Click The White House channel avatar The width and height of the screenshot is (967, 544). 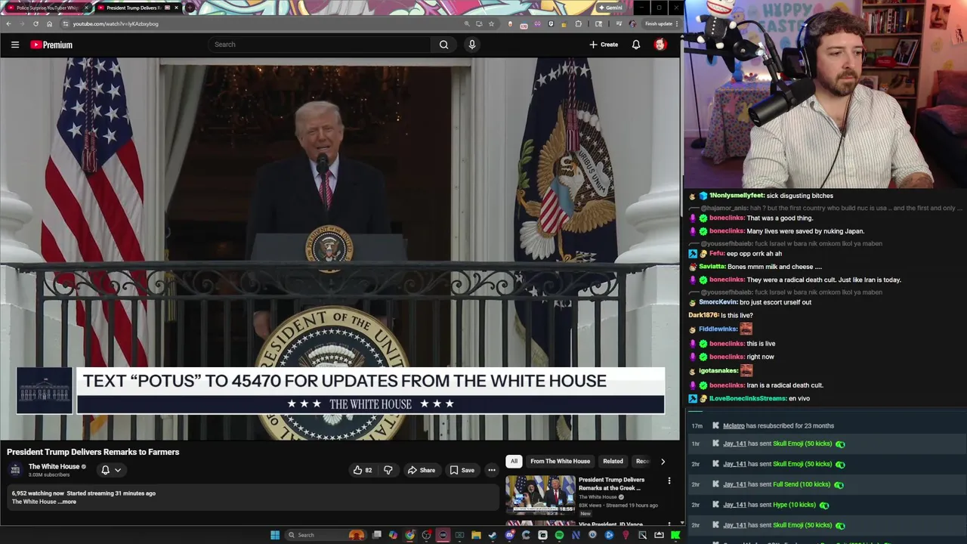point(15,470)
